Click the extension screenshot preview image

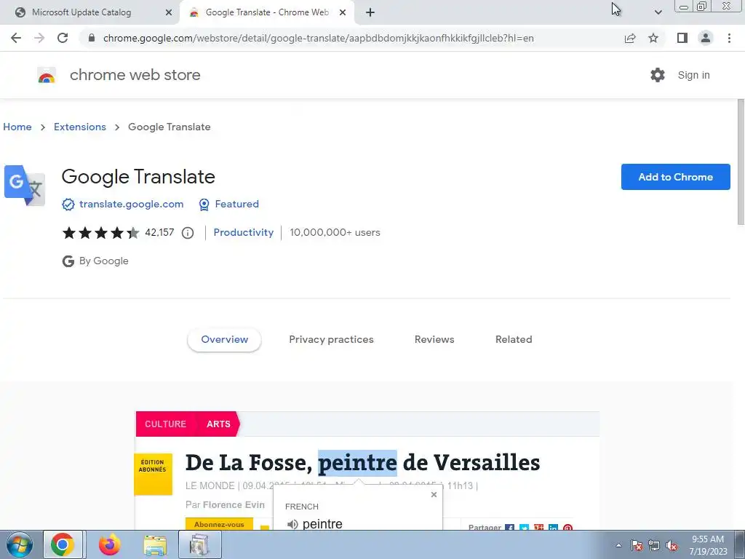point(367,471)
